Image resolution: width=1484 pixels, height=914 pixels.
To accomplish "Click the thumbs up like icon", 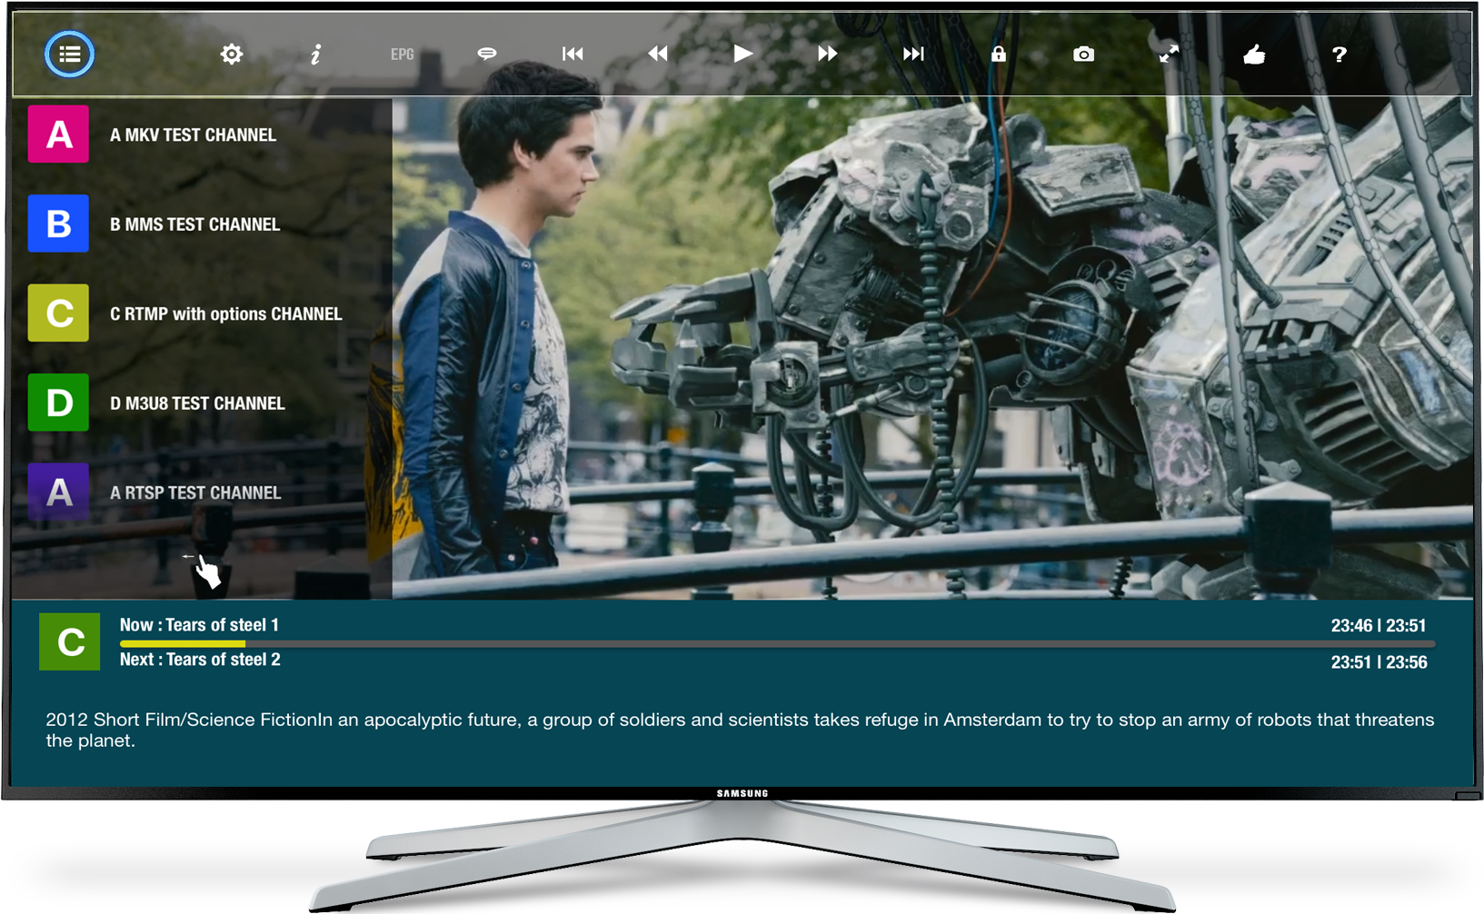I will coord(1254,55).
